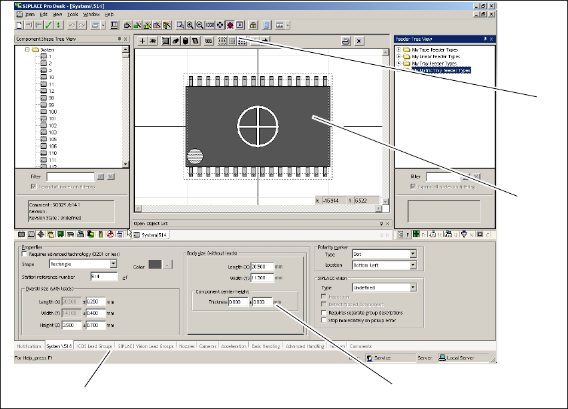Click the zoom out magnifier icon
The height and width of the screenshot is (409, 568).
tap(200, 25)
